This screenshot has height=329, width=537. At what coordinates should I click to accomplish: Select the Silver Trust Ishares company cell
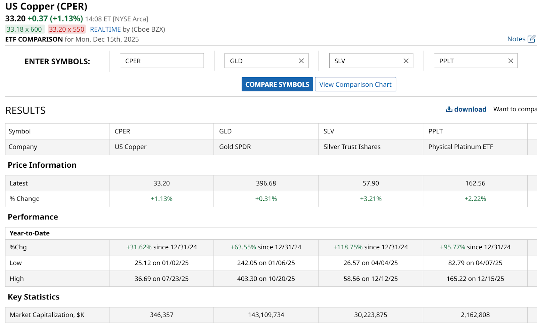[352, 147]
